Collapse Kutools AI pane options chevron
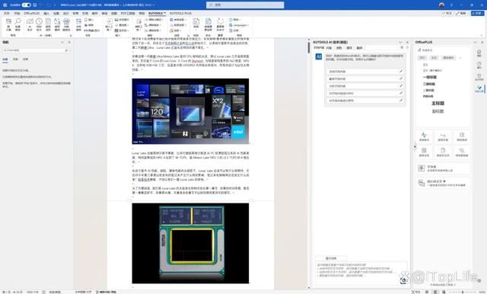The width and height of the screenshot is (487, 294). (400, 42)
